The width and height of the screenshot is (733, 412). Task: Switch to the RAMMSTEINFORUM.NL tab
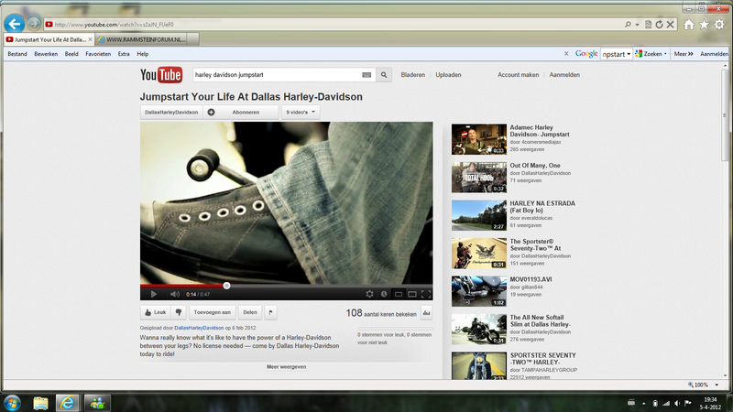tap(148, 39)
